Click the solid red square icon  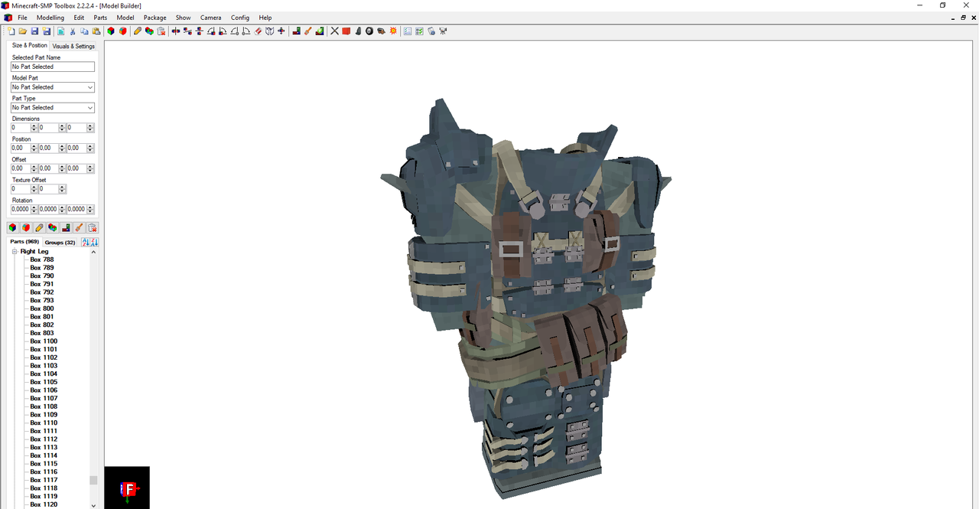tap(346, 31)
